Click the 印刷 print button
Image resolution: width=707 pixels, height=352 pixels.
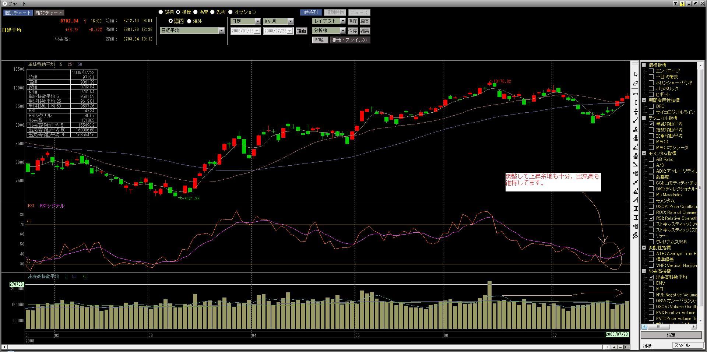(320, 40)
